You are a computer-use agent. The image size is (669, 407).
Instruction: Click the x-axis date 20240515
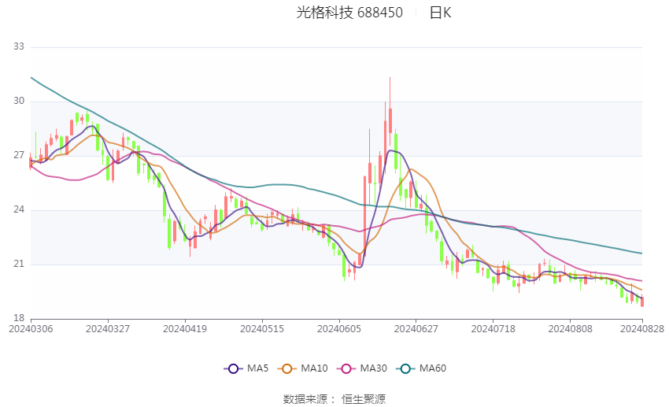point(262,329)
